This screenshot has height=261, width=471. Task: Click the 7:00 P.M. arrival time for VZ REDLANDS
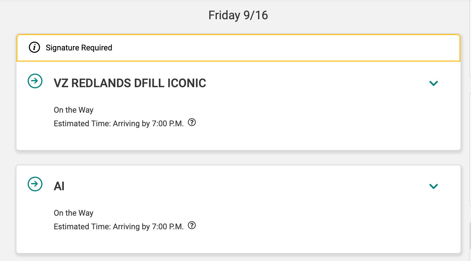click(168, 124)
